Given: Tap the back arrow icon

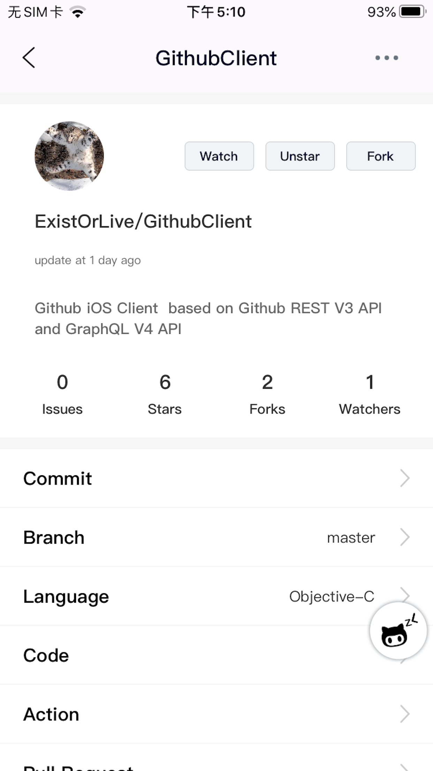Looking at the screenshot, I should [29, 58].
